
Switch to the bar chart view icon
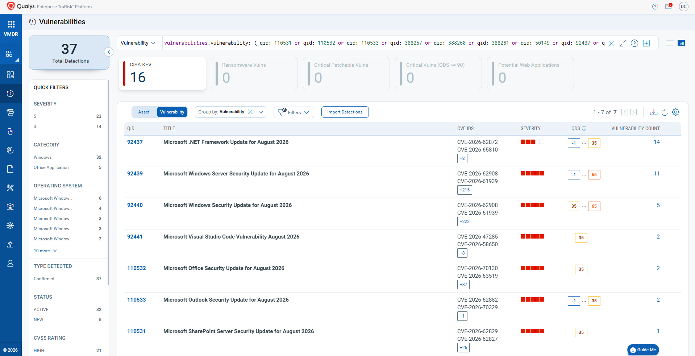681,43
